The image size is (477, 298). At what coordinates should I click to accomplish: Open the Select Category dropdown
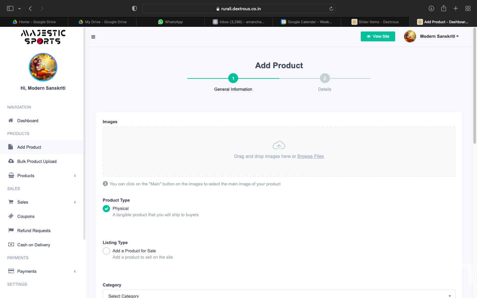tap(279, 295)
